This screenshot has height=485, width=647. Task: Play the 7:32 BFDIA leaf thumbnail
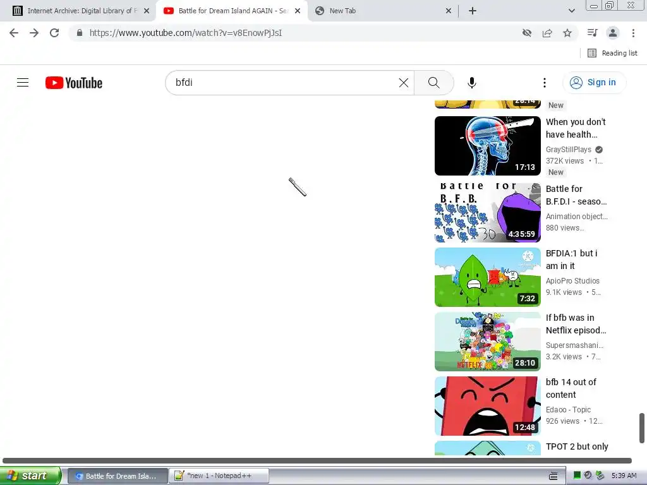click(x=487, y=277)
